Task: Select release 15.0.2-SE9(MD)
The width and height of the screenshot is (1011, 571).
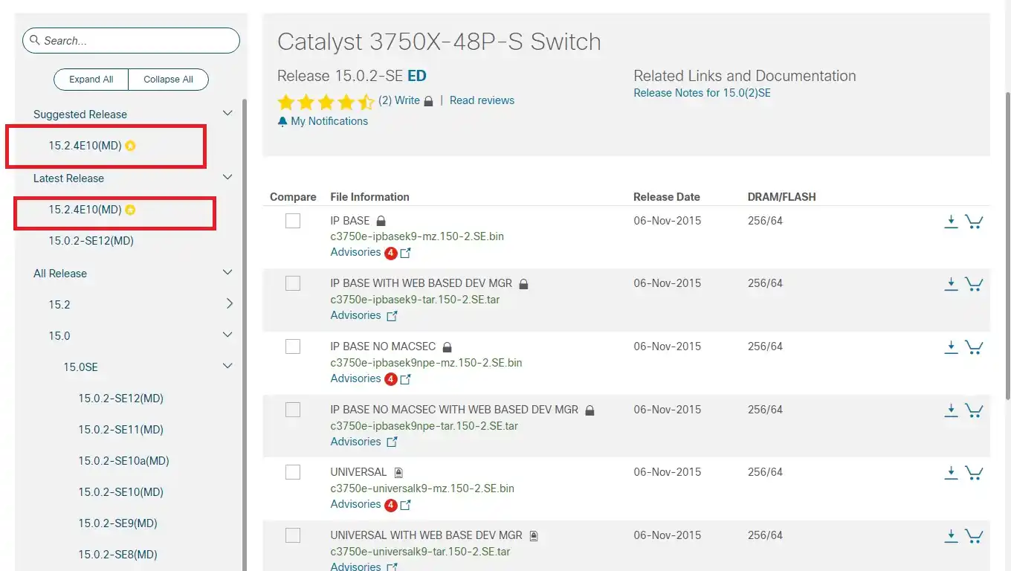Action: point(118,523)
